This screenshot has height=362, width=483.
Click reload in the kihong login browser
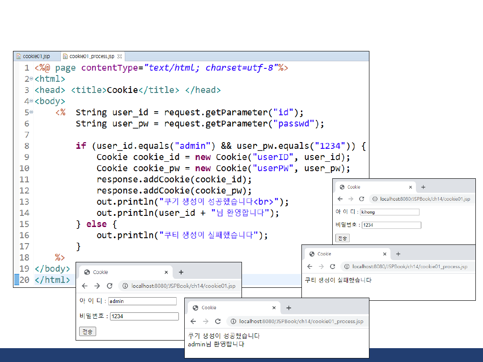(x=362, y=199)
